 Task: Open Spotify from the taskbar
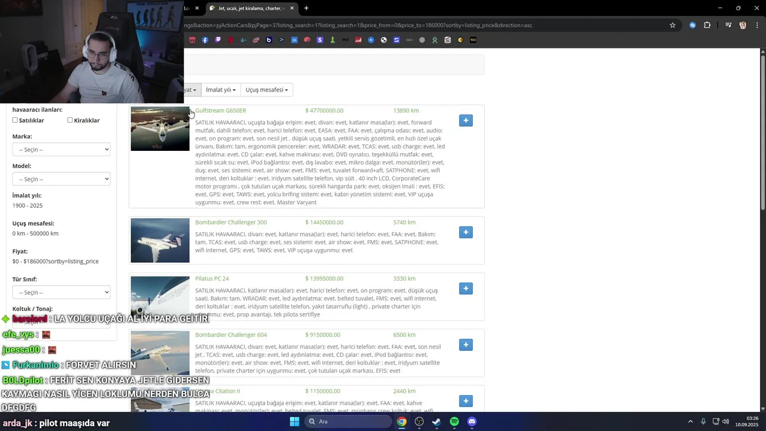click(454, 421)
